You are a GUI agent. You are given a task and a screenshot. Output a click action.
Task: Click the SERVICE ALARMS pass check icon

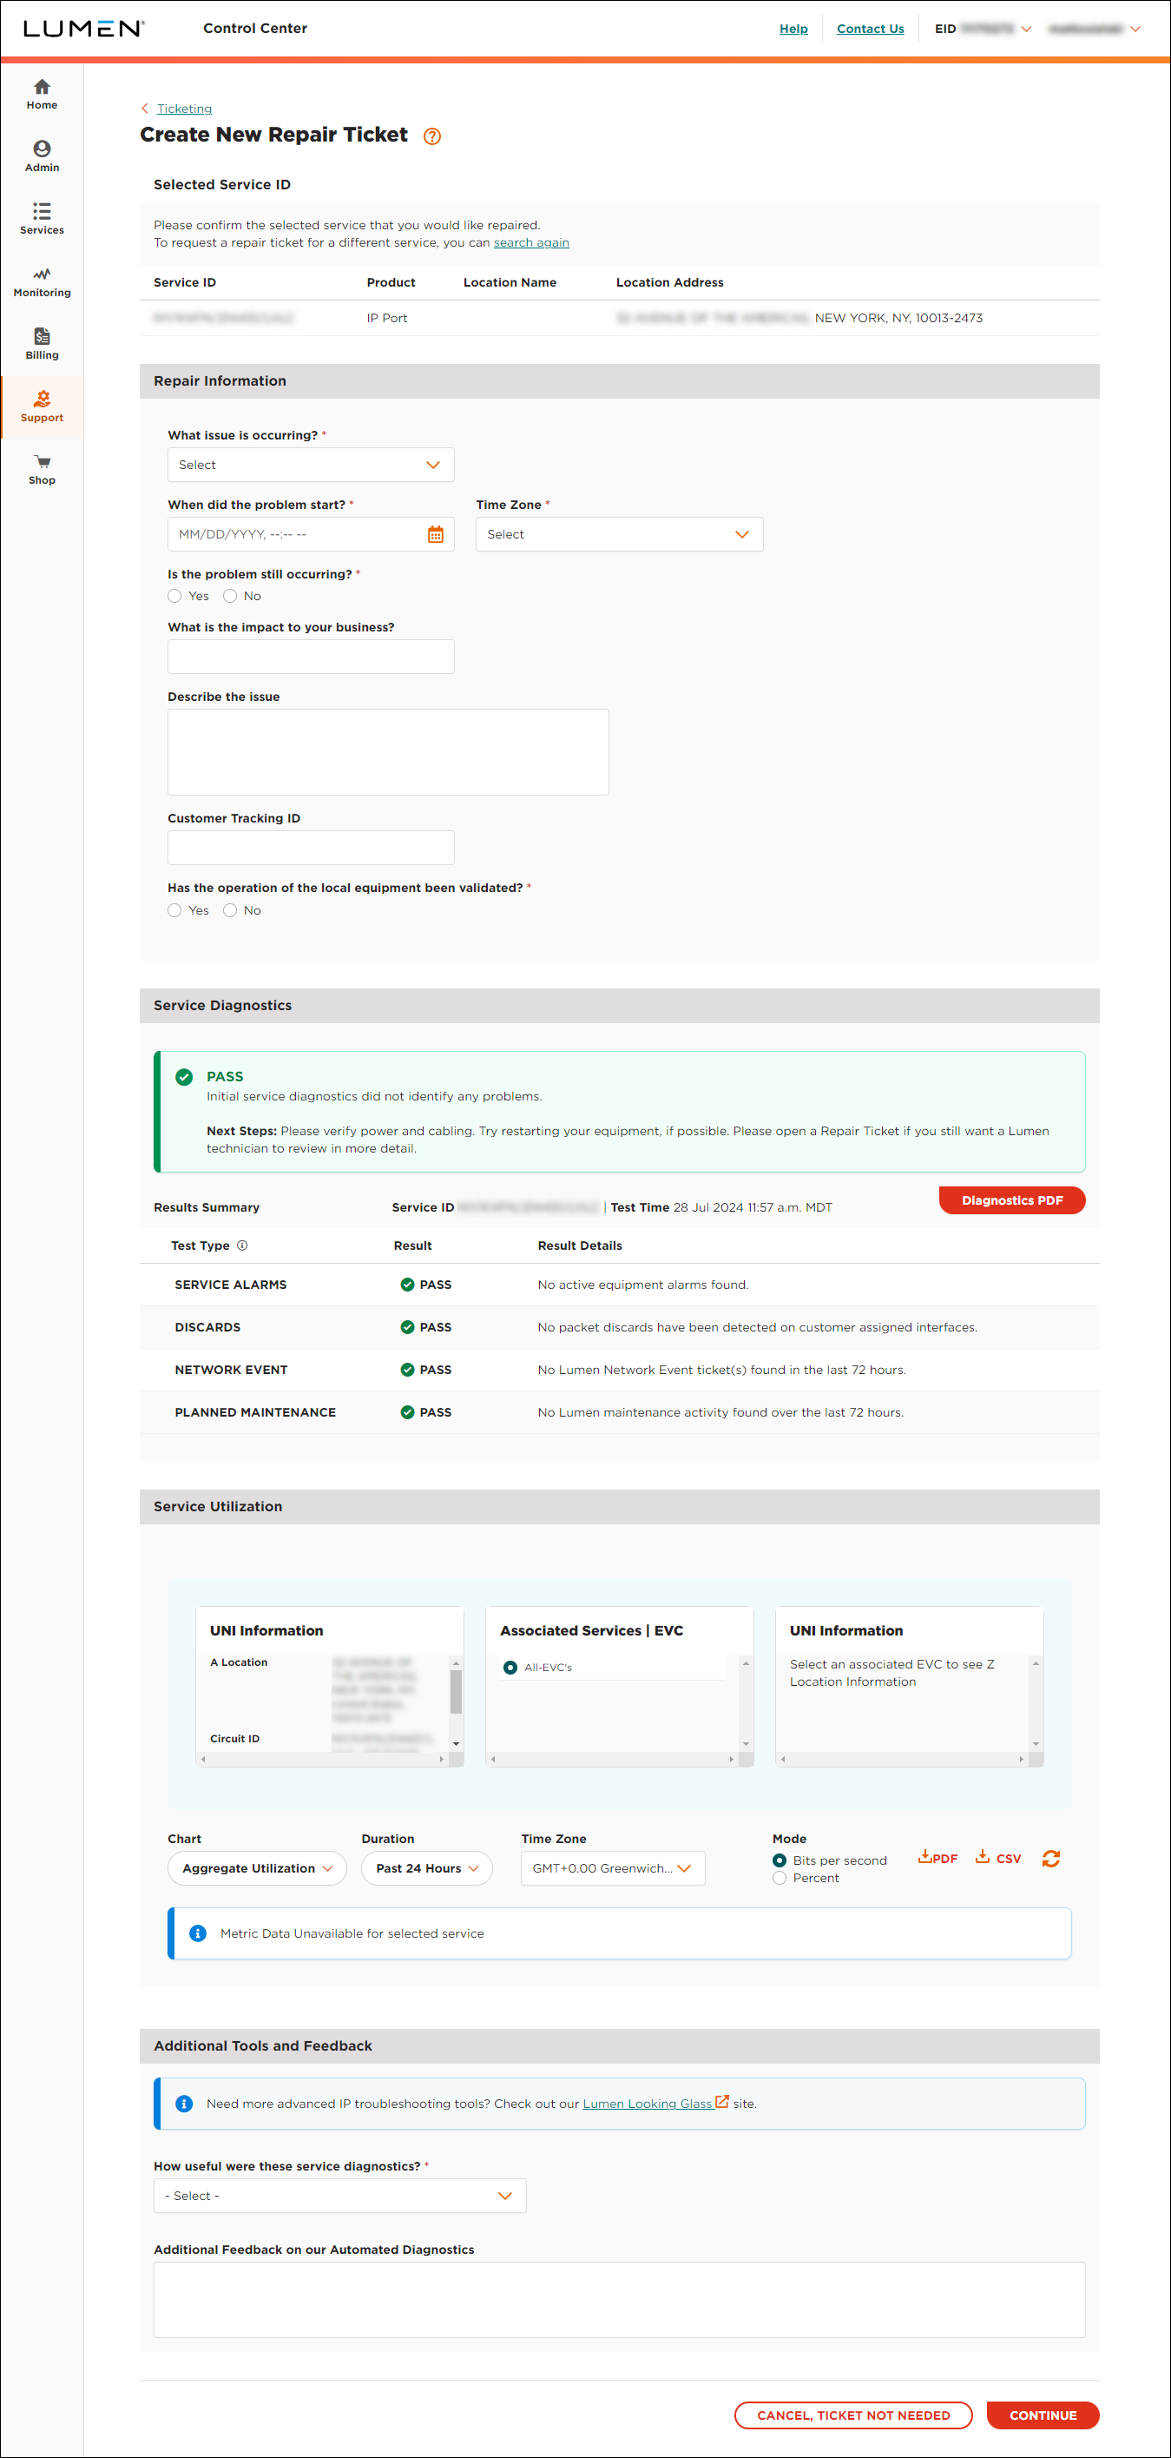coord(407,1285)
